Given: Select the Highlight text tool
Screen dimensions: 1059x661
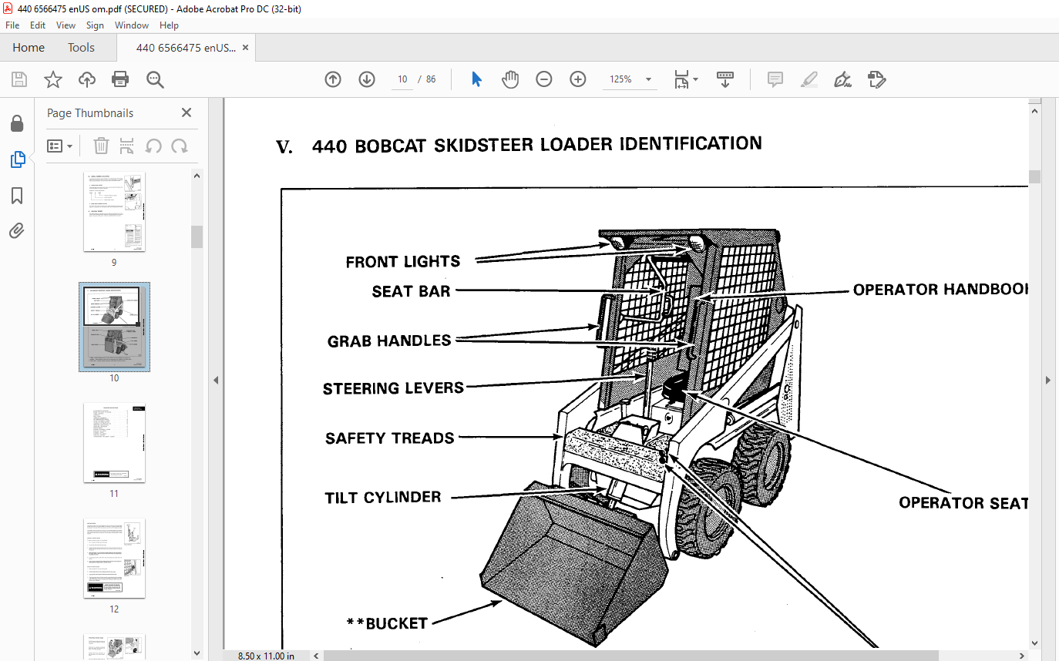Looking at the screenshot, I should click(x=809, y=79).
